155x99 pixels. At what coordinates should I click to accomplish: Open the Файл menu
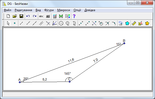7,10
